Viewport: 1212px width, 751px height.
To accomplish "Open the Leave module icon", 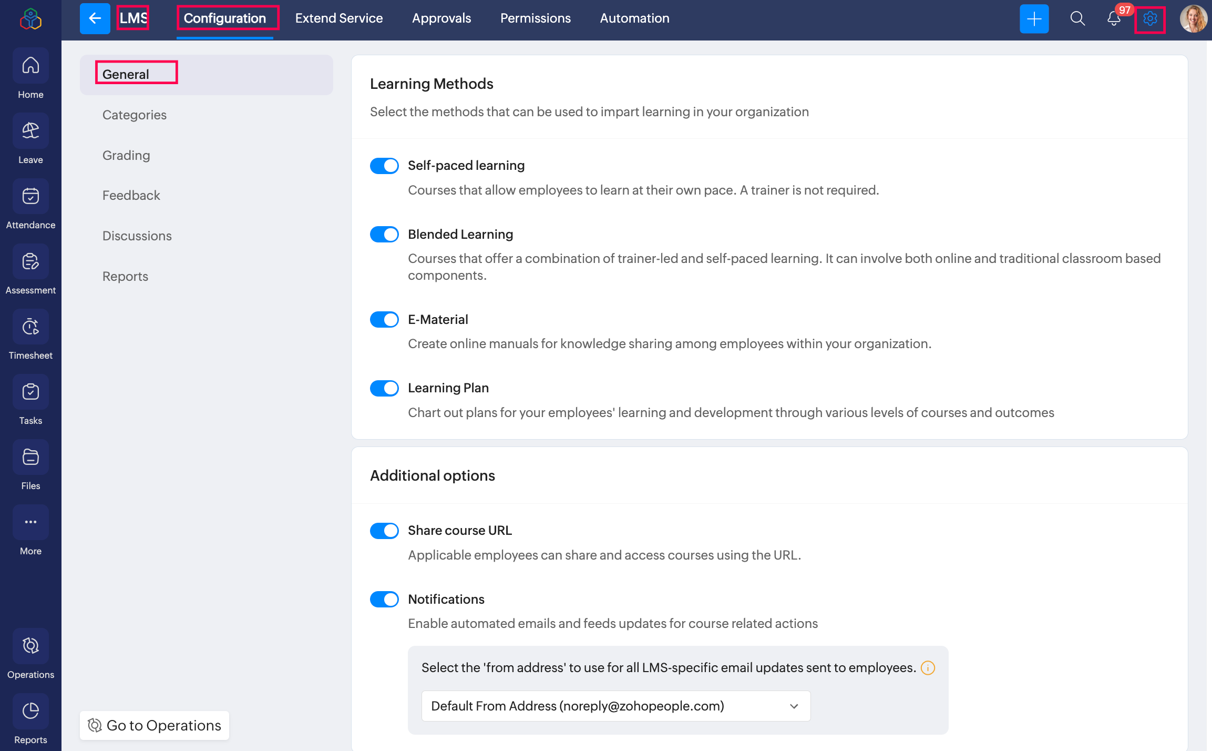I will pos(30,131).
